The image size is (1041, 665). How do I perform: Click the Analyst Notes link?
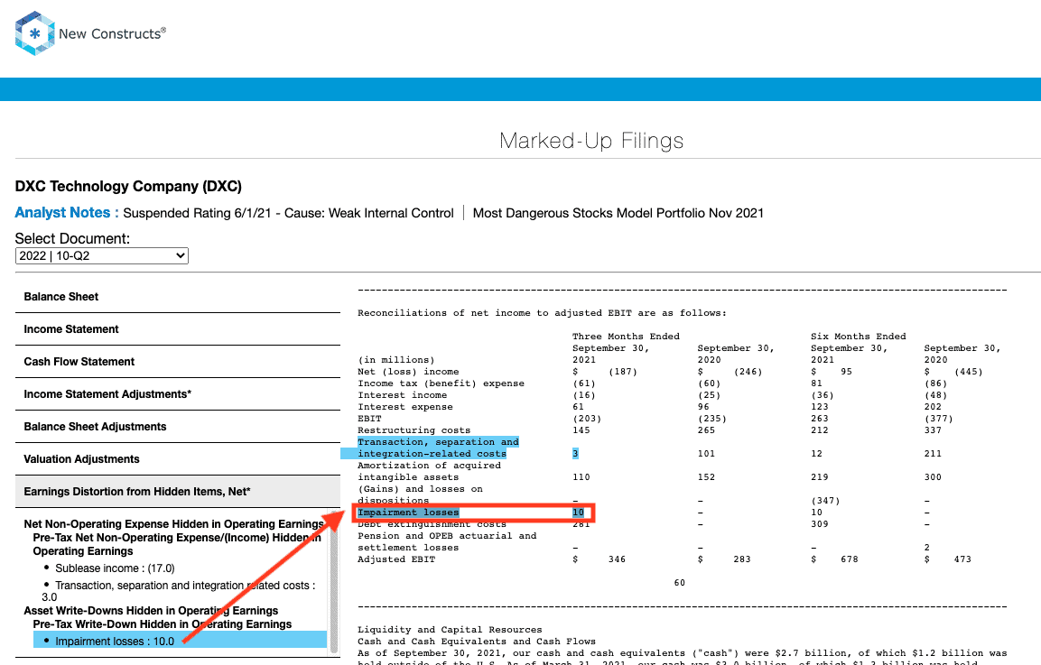tap(67, 212)
